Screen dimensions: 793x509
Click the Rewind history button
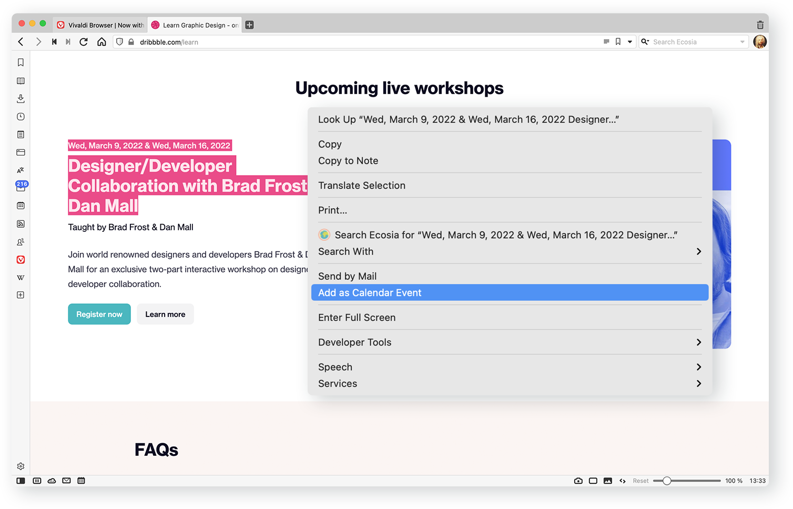tap(54, 42)
